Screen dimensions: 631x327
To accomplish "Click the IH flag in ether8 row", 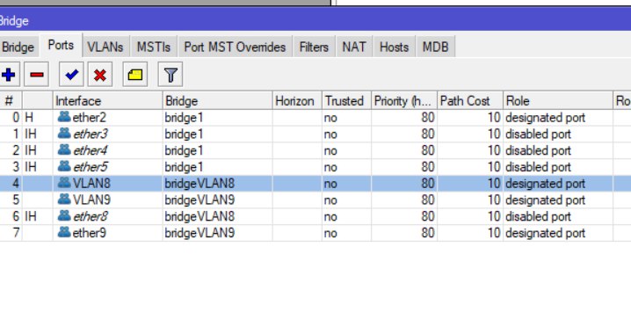I will click(31, 216).
